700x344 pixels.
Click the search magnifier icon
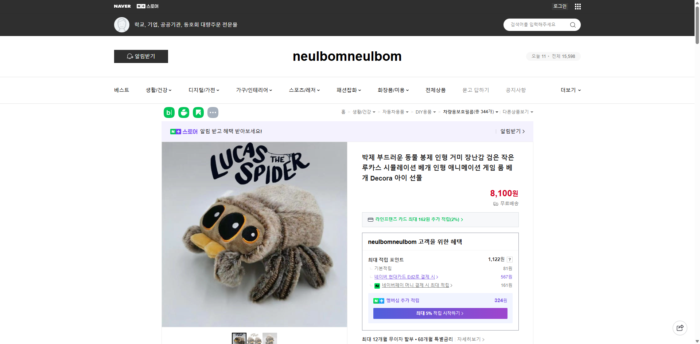click(572, 24)
